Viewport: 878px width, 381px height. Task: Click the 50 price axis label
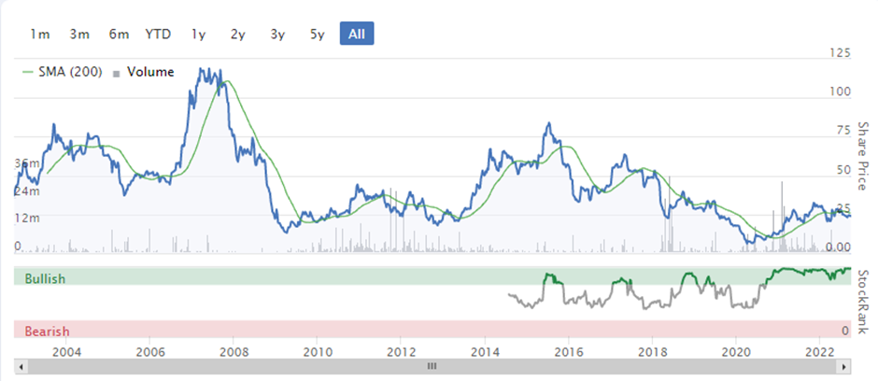pos(843,170)
